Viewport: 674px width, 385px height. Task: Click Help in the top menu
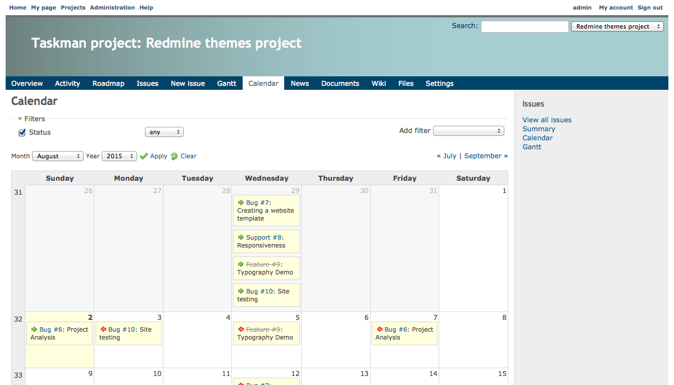click(146, 7)
